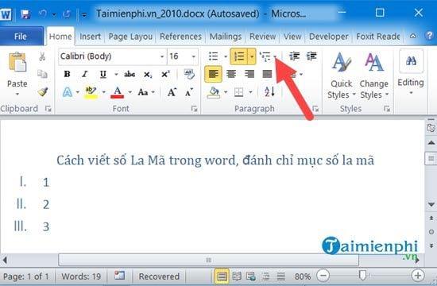The image size is (437, 286).
Task: Click the Center alignment icon
Action: [x=231, y=74]
